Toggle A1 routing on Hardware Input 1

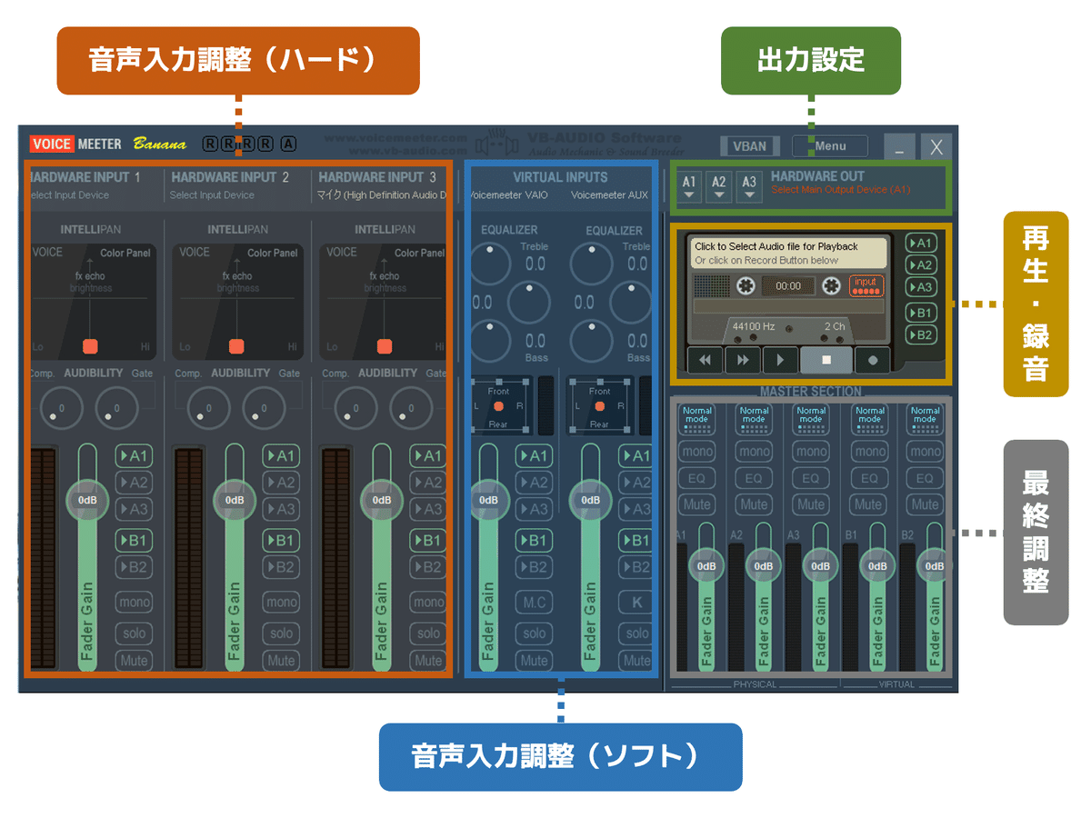click(x=135, y=455)
